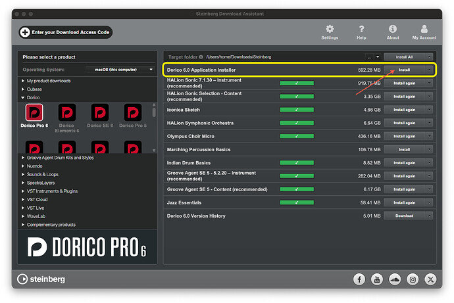Open Install All dropdown arrow
The width and height of the screenshot is (454, 303).
pos(429,57)
